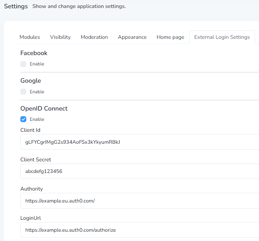Viewport: 259px width, 241px height.
Task: Select the Appearance tab
Action: [132, 37]
